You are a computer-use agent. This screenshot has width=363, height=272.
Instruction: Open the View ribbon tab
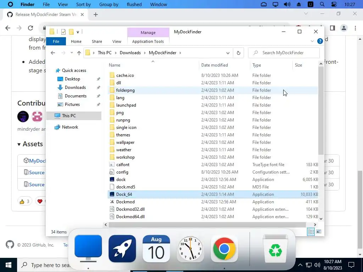pos(117,41)
